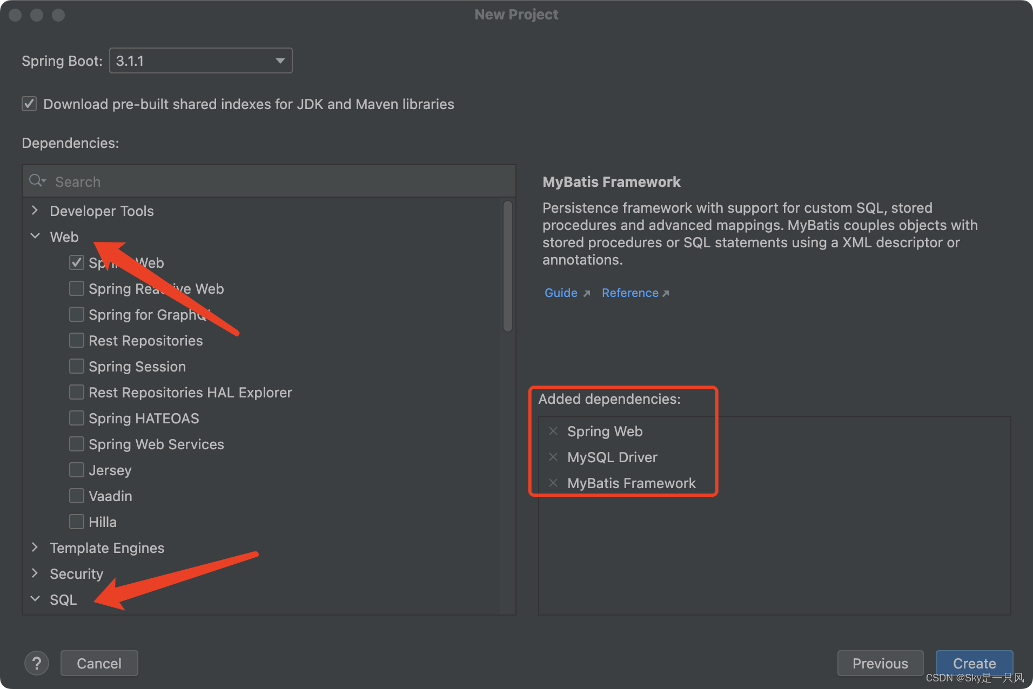Go back with the Previous button

(x=880, y=663)
